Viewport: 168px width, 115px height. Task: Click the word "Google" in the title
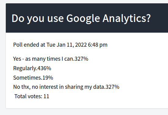point(83,18)
